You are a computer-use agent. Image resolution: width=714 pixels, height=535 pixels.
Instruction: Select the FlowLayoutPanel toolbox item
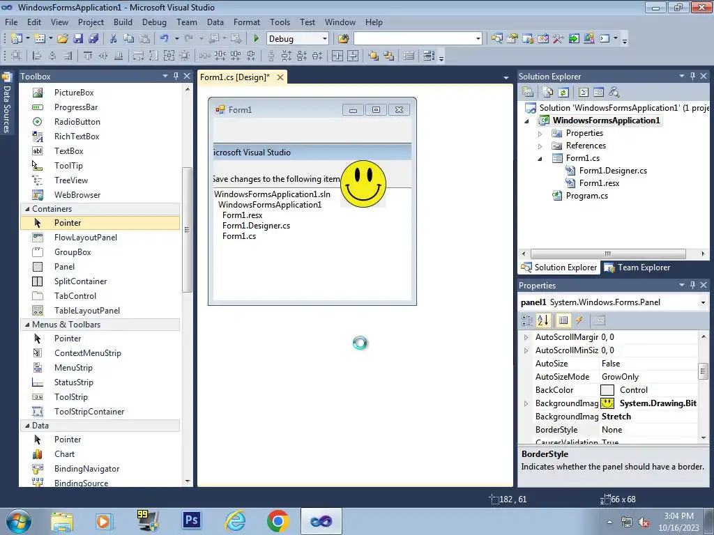click(100, 238)
